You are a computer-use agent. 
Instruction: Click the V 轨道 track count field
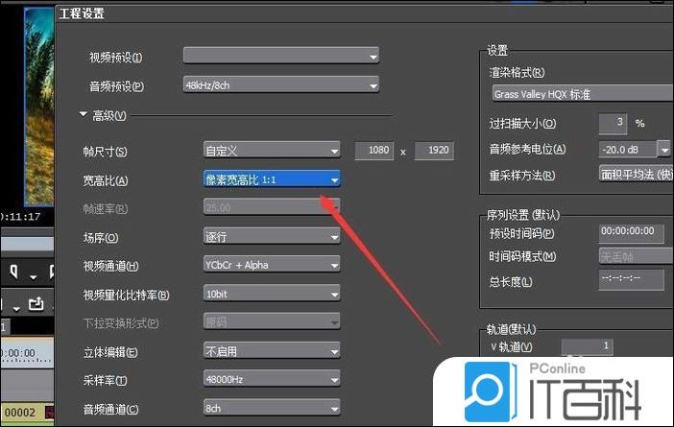588,346
